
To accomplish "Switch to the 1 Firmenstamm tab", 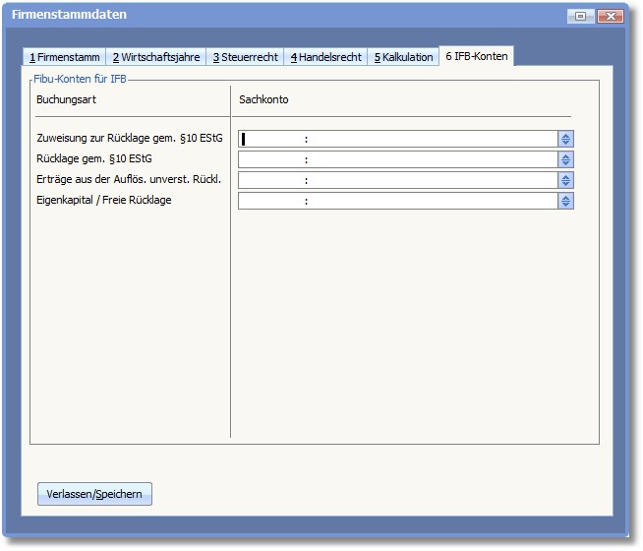I will tap(64, 57).
